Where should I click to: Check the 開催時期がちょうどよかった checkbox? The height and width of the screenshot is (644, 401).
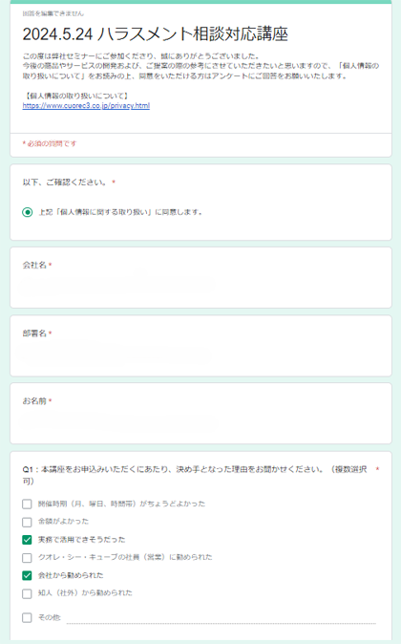point(27,504)
